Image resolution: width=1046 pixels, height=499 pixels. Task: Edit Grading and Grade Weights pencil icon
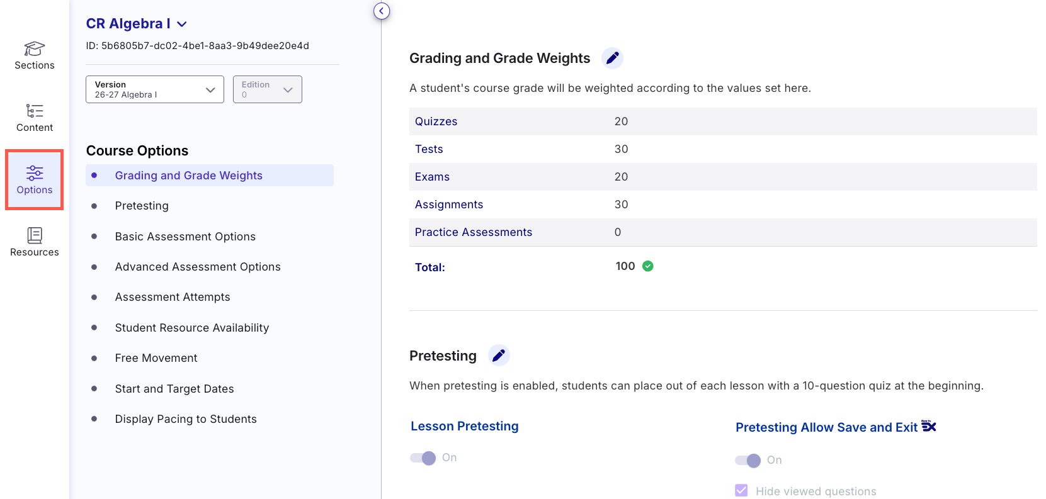click(612, 58)
